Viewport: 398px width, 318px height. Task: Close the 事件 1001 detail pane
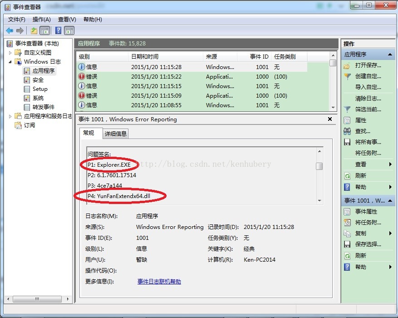pyautogui.click(x=331, y=120)
